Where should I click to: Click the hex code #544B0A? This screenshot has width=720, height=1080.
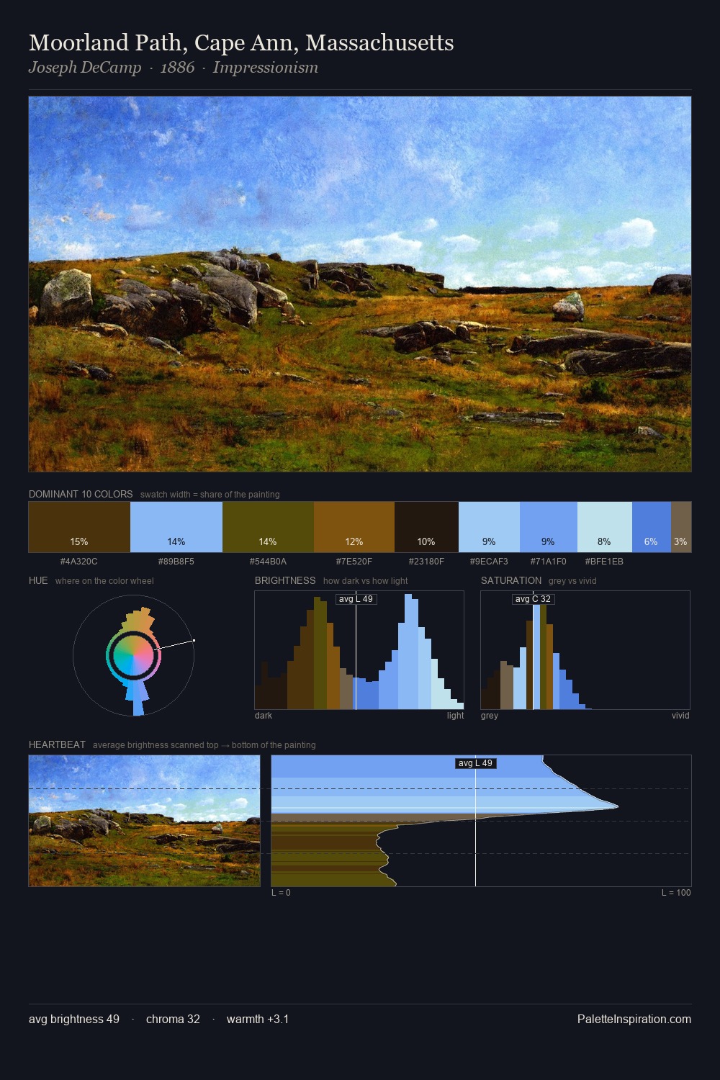click(268, 562)
